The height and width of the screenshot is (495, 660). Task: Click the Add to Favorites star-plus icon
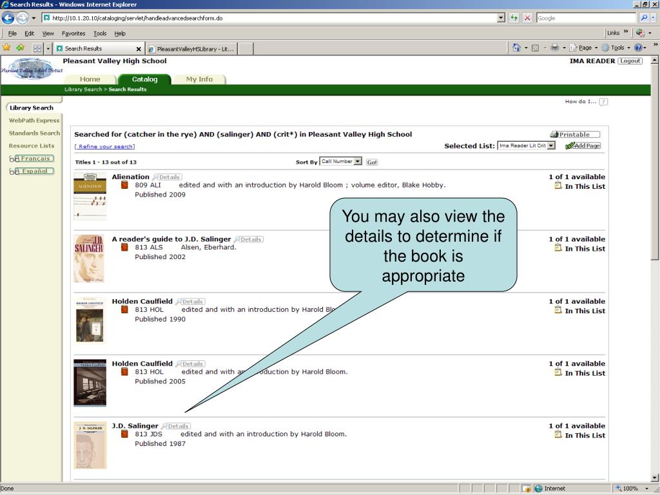point(20,48)
